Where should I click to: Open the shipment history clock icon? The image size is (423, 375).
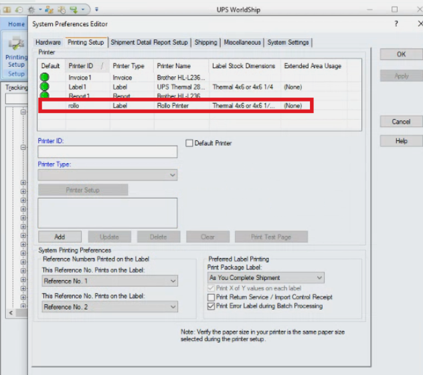click(x=19, y=10)
